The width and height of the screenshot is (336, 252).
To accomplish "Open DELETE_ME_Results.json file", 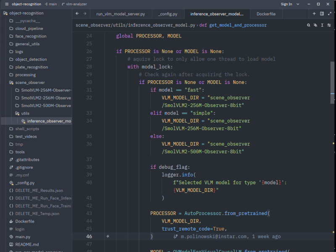I will pyautogui.click(x=36, y=191).
